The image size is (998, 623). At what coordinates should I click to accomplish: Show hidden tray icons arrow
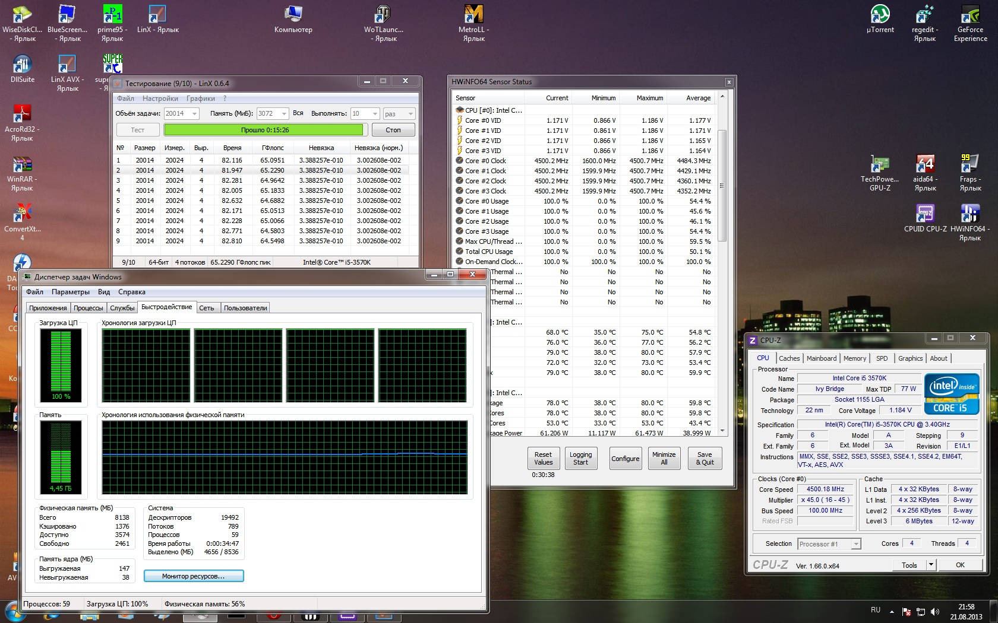[892, 612]
